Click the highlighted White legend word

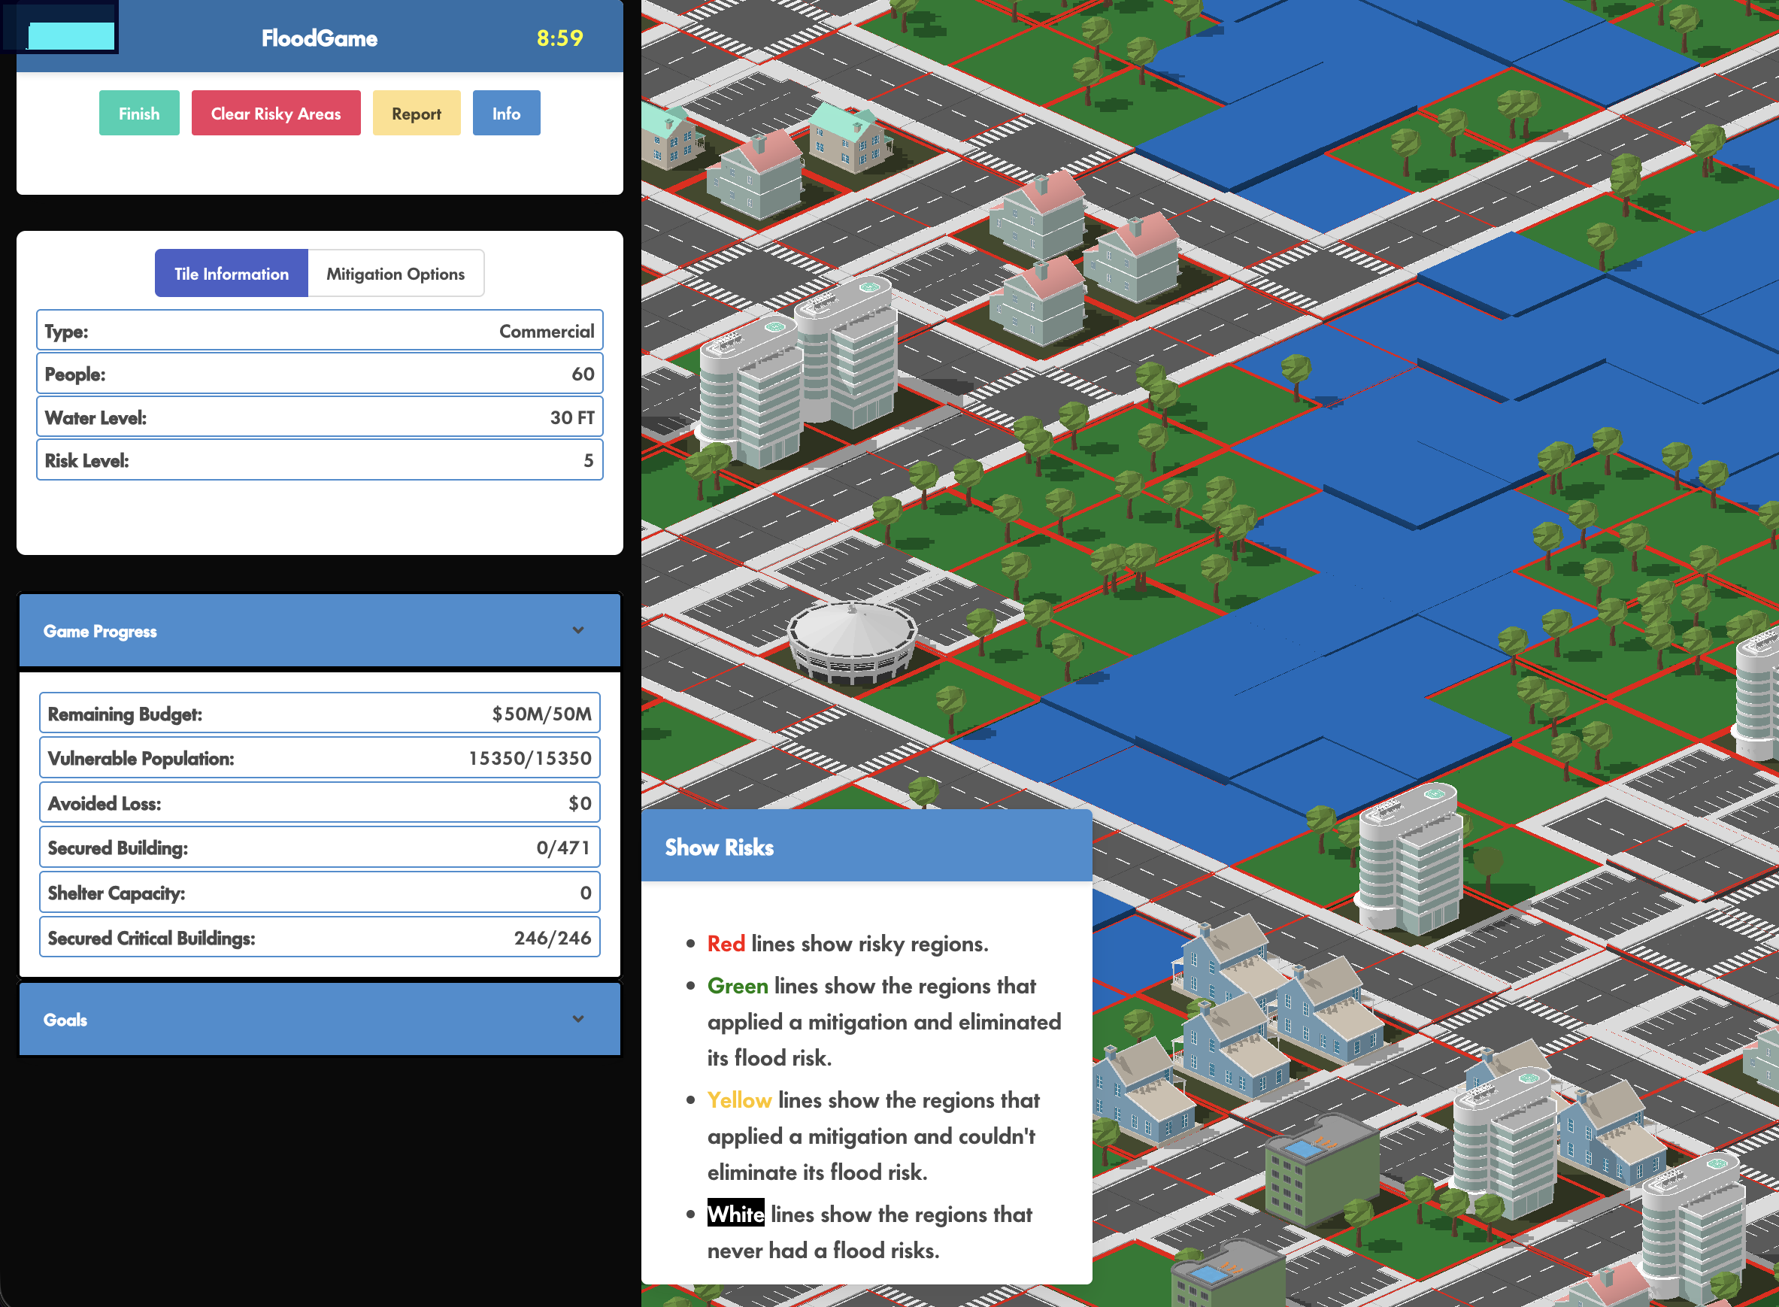click(x=735, y=1214)
